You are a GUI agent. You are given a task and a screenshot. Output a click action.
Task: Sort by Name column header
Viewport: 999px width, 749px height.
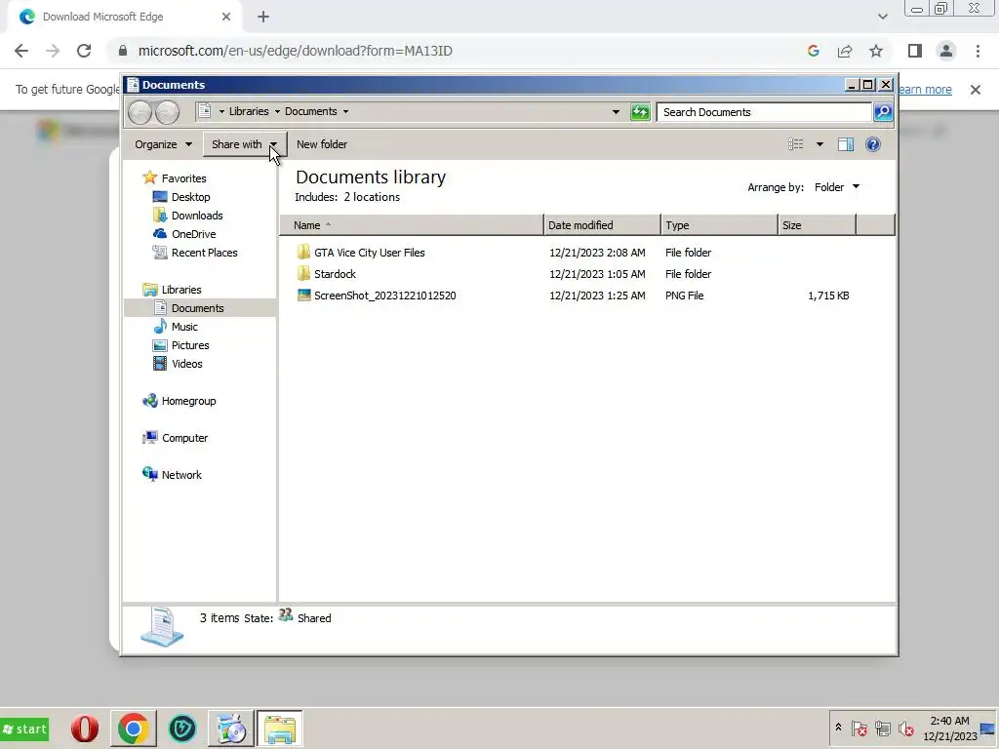(412, 225)
